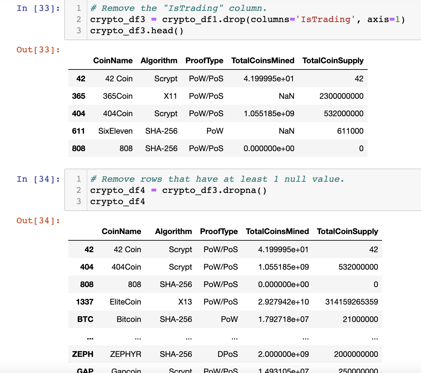Click the last line crypto_df4 in cell 34
Screen dimensions: 421x373
pos(117,201)
